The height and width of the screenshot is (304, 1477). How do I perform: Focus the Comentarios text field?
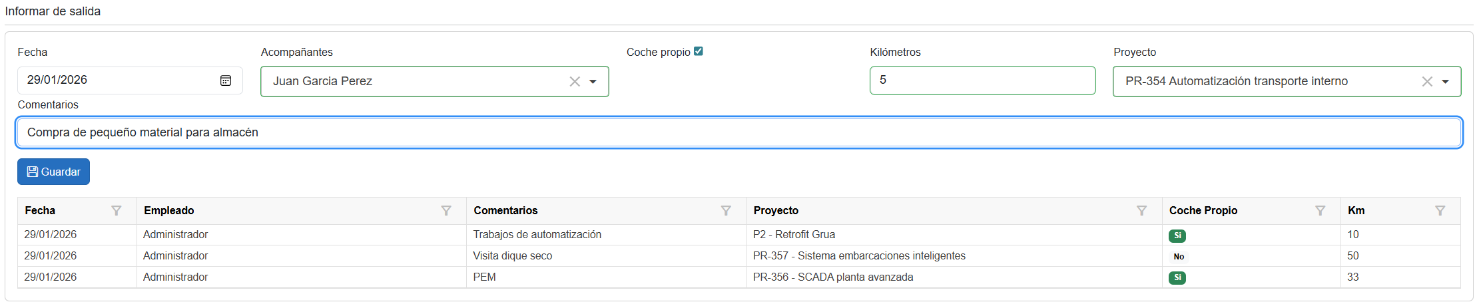739,132
